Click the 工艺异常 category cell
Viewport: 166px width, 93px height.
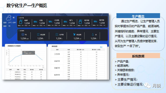click(57, 54)
